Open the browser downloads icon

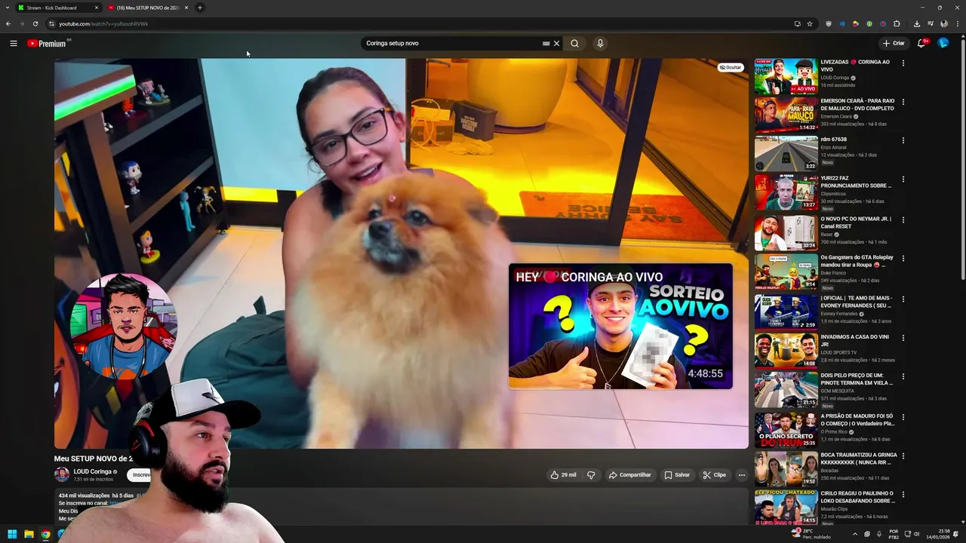click(916, 23)
